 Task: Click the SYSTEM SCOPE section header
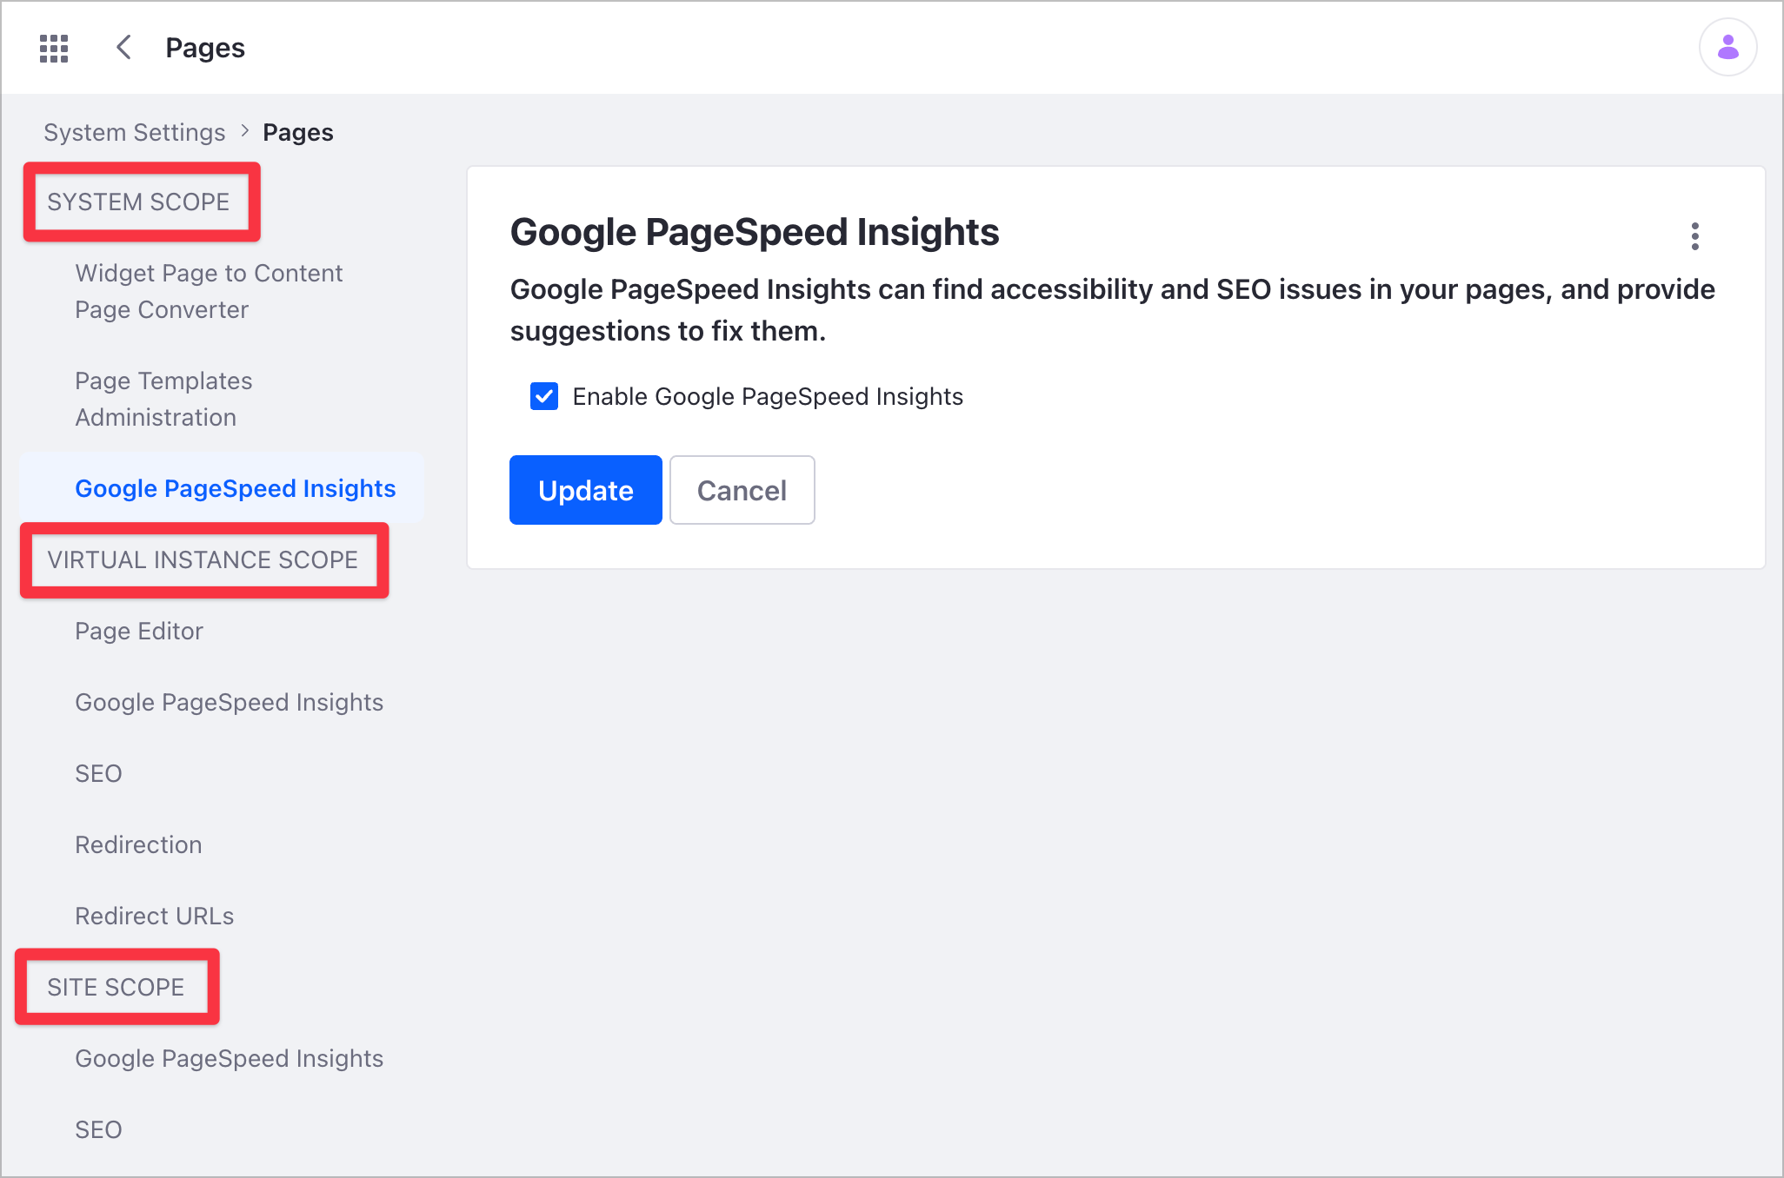coord(141,202)
